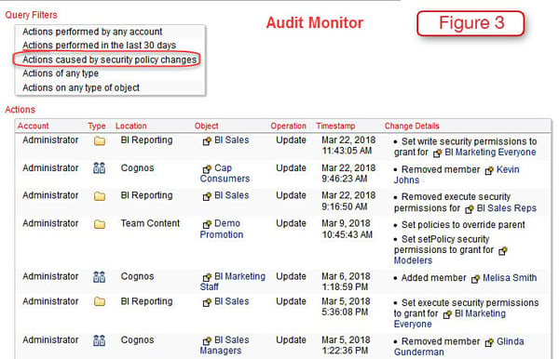The height and width of the screenshot is (359, 559).
Task: Click link icon before Kevin Johns
Action: coord(489,171)
